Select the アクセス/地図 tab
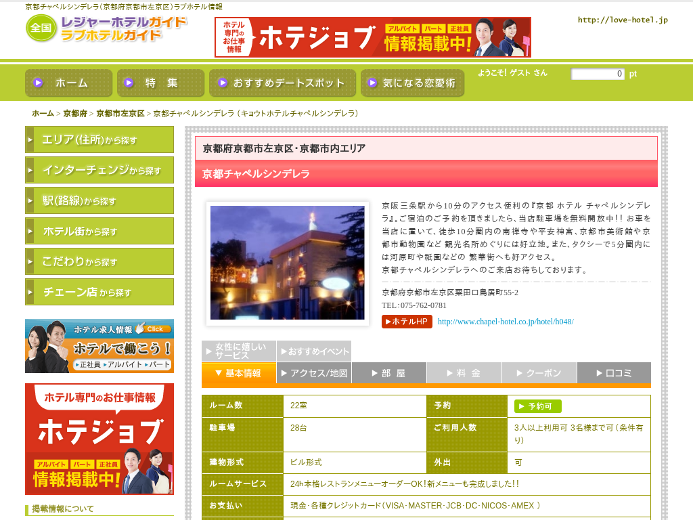The height and width of the screenshot is (520, 693). (314, 373)
